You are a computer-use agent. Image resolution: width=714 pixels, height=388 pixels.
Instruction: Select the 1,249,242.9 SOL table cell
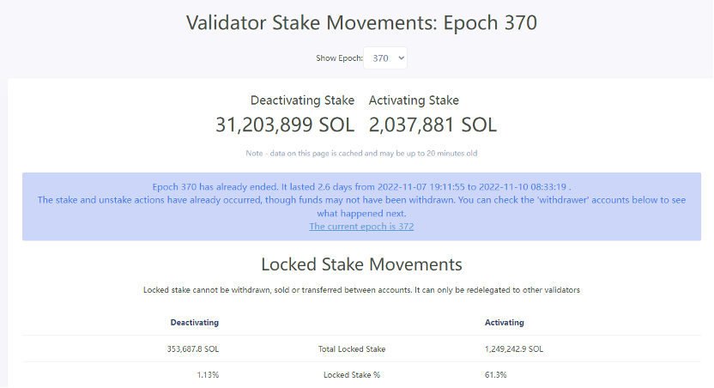pyautogui.click(x=514, y=349)
